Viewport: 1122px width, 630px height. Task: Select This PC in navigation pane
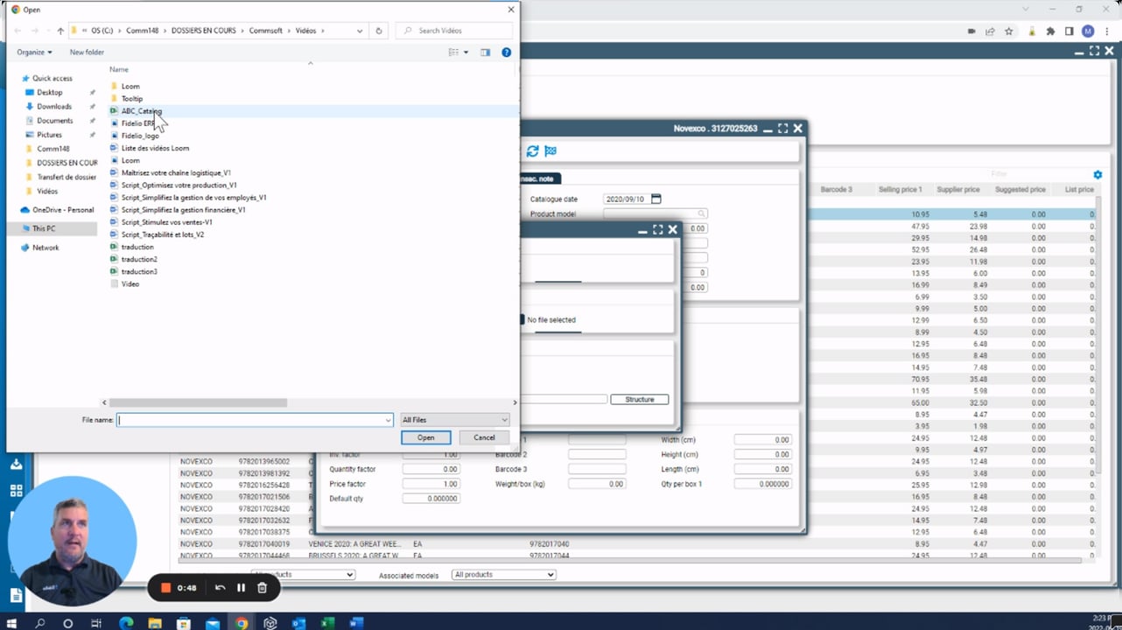click(x=44, y=228)
